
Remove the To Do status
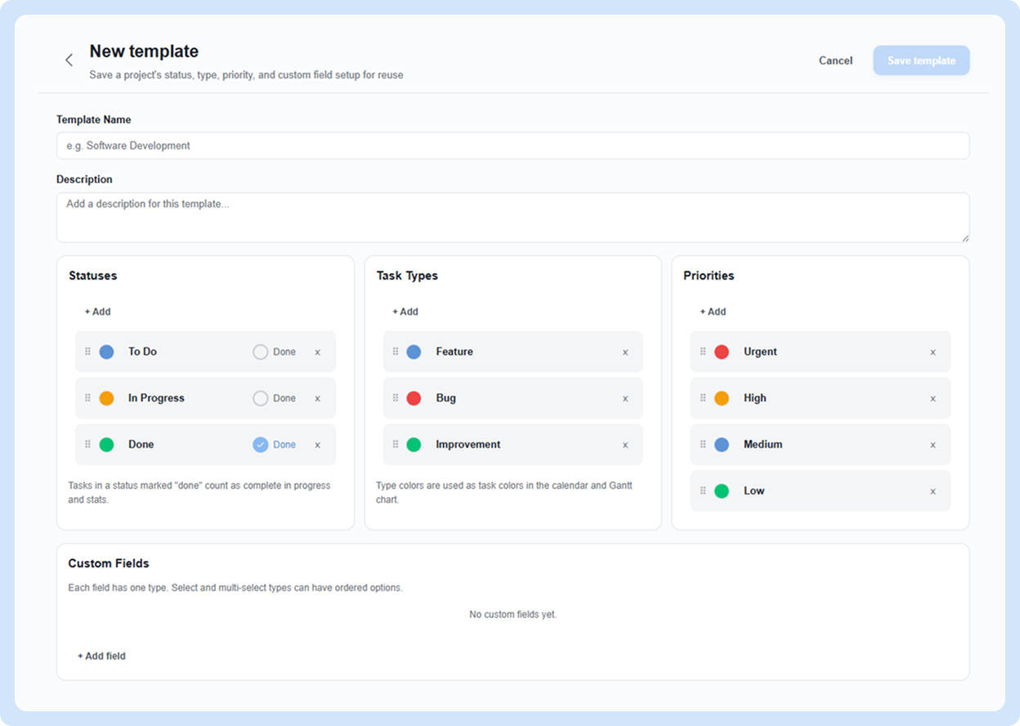pyautogui.click(x=318, y=352)
